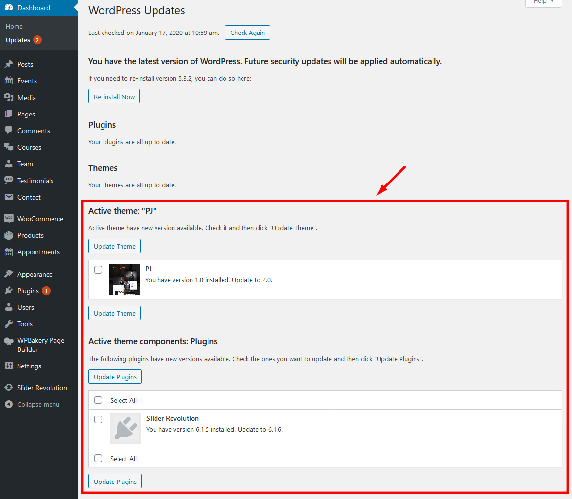Click the Courses icon in sidebar

click(9, 147)
